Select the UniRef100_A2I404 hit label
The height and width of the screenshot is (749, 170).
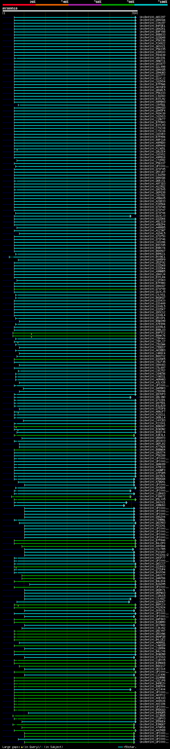point(152,689)
